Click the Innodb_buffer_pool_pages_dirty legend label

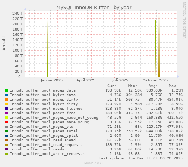(44, 100)
